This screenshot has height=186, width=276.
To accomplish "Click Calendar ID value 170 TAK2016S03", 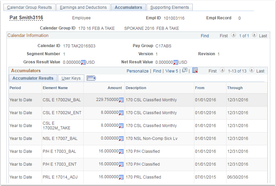I will [79, 46].
